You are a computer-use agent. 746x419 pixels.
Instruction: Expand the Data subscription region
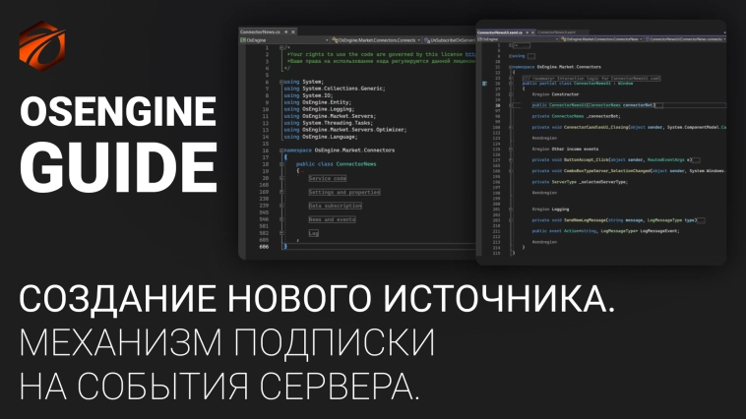[281, 206]
